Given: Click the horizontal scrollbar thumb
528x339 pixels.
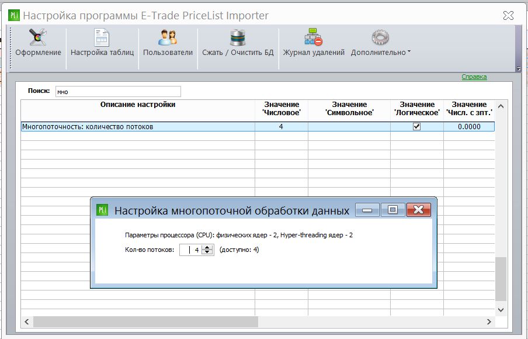Looking at the screenshot, I should coord(145,322).
